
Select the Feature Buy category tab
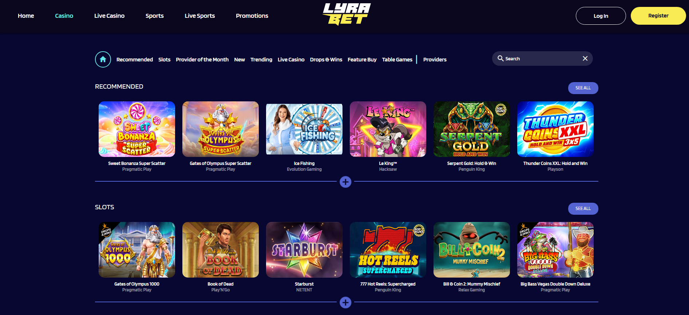pos(362,60)
